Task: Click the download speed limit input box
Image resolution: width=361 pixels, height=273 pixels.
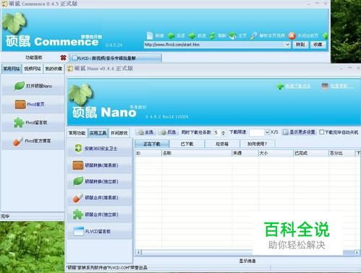Action: (257, 132)
